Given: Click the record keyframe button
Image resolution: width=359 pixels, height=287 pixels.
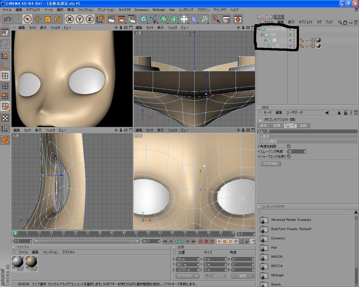Looking at the screenshot, I should click(x=201, y=241).
